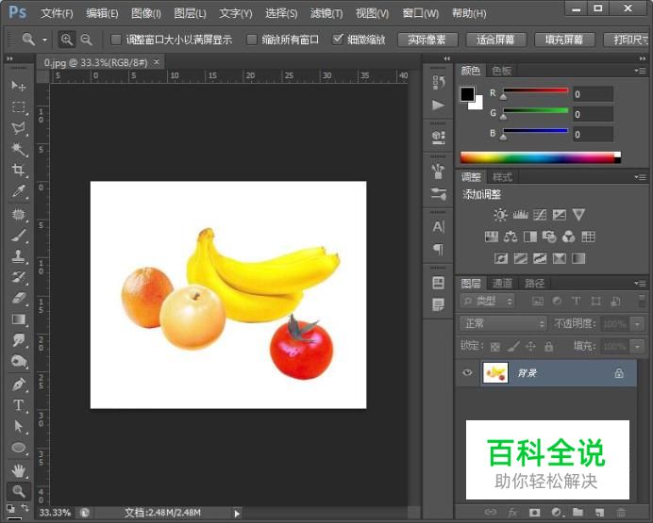The height and width of the screenshot is (523, 653).
Task: Select the Move tool
Action: click(x=18, y=86)
